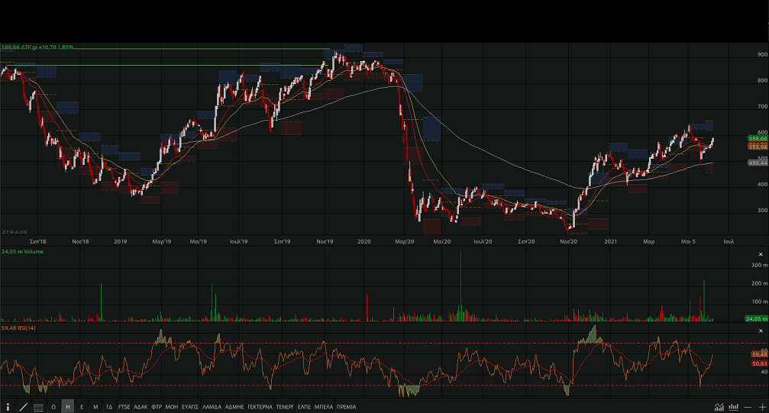Choose the M monthly timeframe
This screenshot has width=769, height=413.
coord(95,407)
